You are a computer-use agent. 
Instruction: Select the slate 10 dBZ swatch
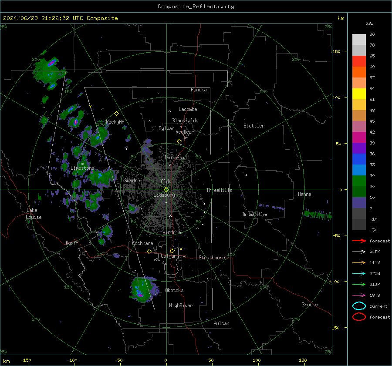[x=359, y=203]
